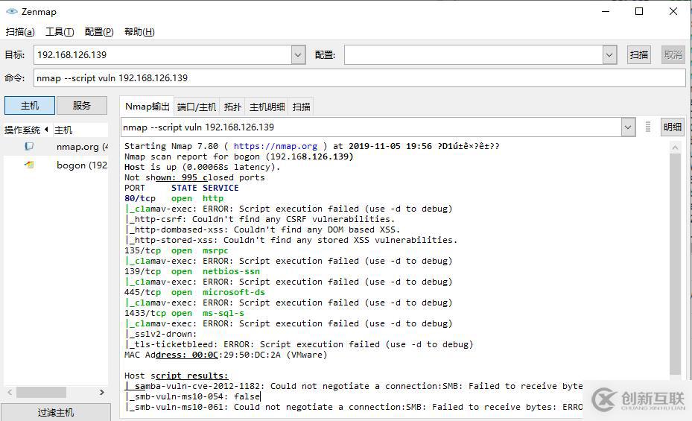Open the https://nmap.org link in output
This screenshot has height=421, width=692.
[x=276, y=146]
